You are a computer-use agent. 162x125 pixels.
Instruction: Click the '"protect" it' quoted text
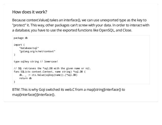pos(21,25)
